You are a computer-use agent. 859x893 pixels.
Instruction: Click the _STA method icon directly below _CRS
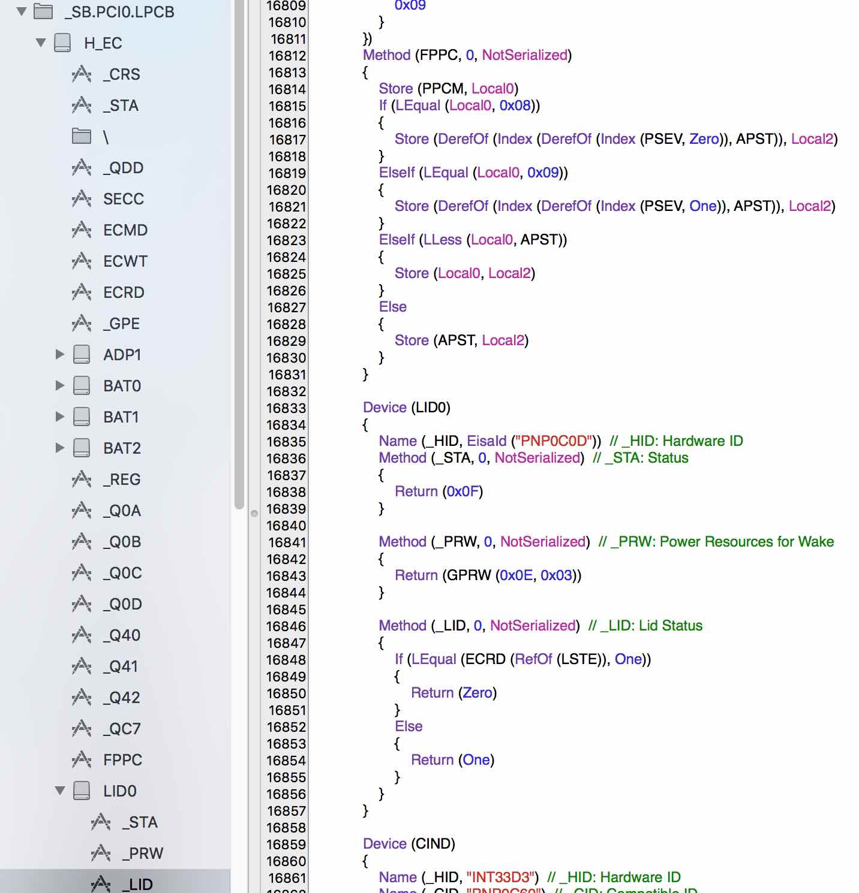pos(82,105)
